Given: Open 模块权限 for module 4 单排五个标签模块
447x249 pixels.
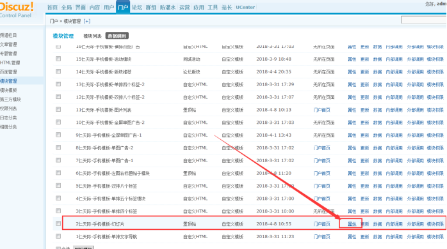Looking at the screenshot, I should point(435,199).
